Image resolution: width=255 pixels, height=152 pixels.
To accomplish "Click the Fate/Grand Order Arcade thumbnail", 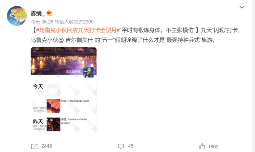I will tap(53, 124).
